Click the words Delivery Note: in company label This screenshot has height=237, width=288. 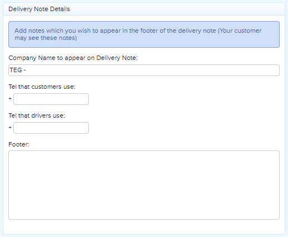[117, 58]
